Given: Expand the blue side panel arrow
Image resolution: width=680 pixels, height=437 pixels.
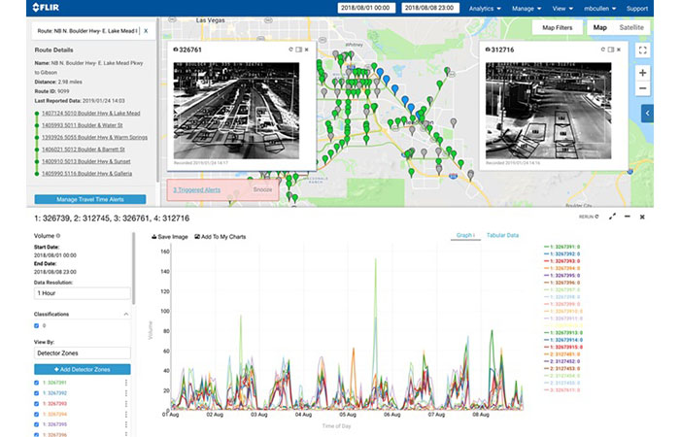Looking at the screenshot, I should pyautogui.click(x=648, y=114).
